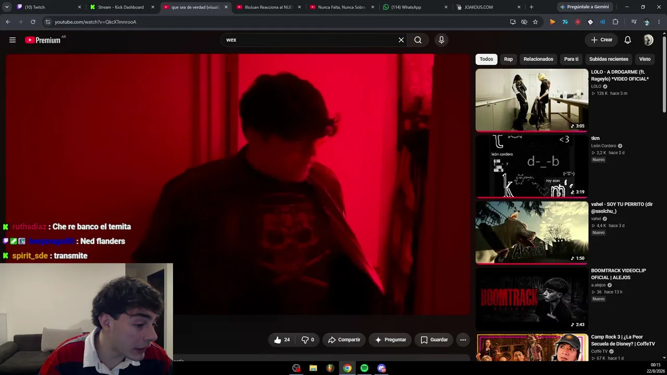Open Camp Rock 3 video title
667x375 pixels.
[x=623, y=340]
